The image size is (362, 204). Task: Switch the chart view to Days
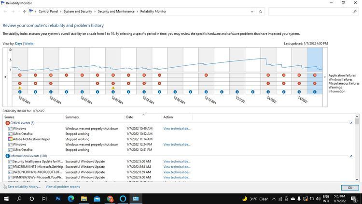point(19,44)
